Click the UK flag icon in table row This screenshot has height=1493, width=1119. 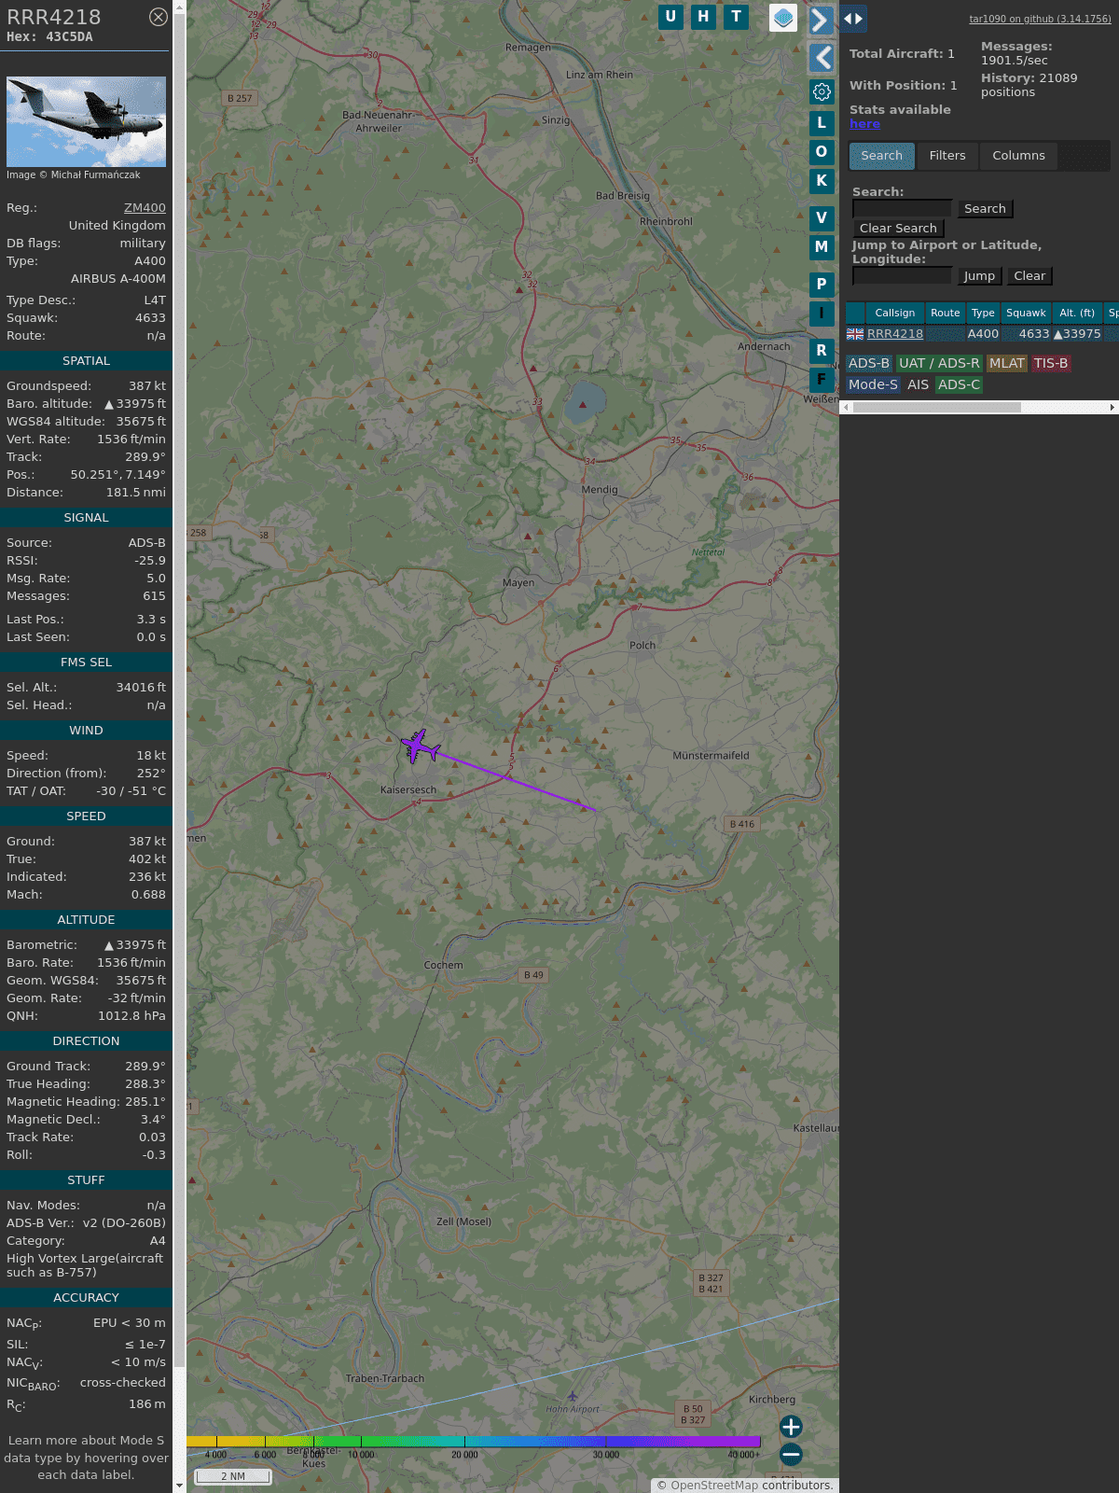(x=855, y=334)
